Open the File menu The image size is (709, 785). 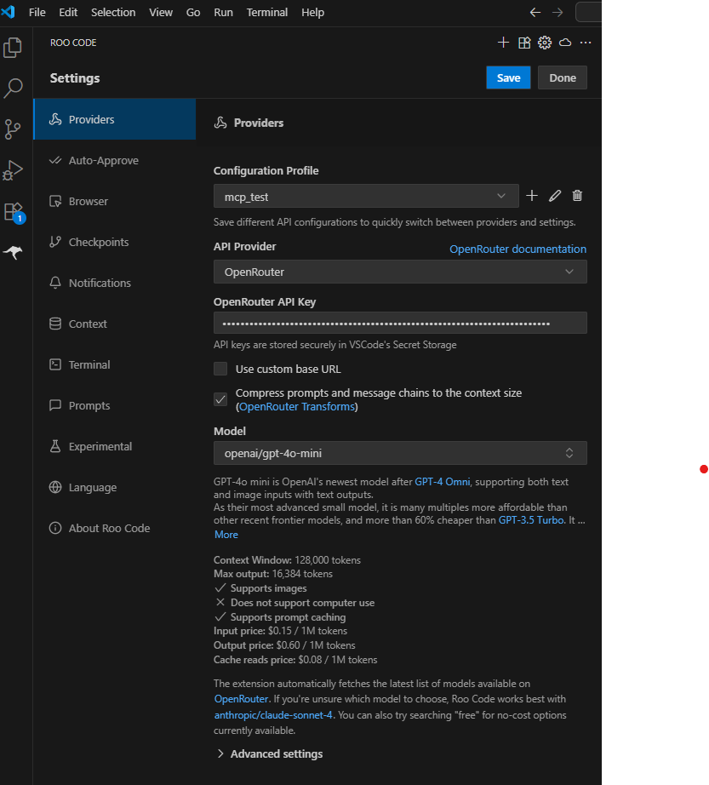point(37,13)
